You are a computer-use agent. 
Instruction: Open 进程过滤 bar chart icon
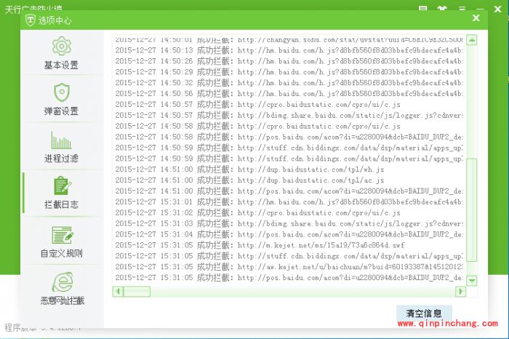[x=62, y=140]
